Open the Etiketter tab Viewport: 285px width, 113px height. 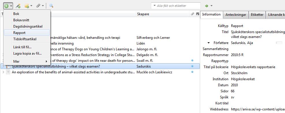(x=257, y=15)
